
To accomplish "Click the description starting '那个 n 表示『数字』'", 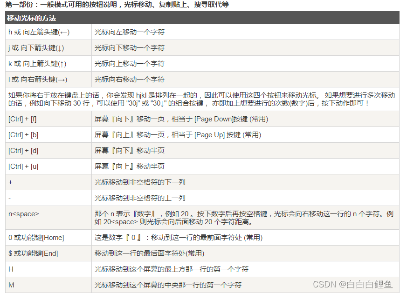I will (244, 218).
